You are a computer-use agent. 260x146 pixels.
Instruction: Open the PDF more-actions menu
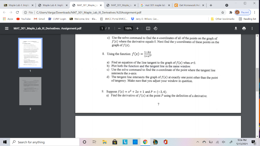pos(252,28)
